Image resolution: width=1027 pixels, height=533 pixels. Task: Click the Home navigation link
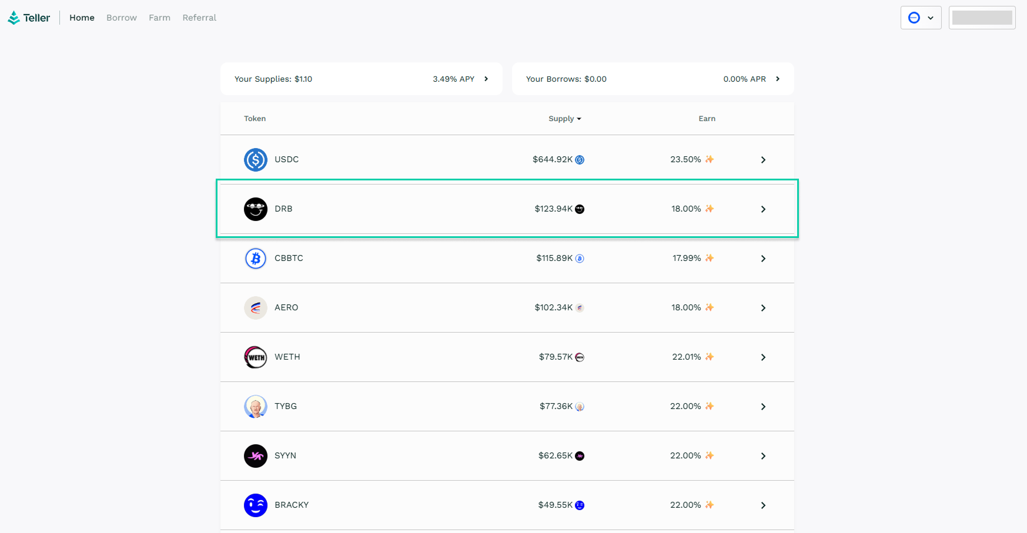tap(82, 18)
